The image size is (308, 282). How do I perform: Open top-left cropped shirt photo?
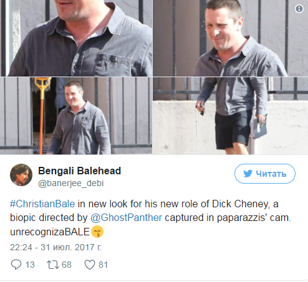76,38
